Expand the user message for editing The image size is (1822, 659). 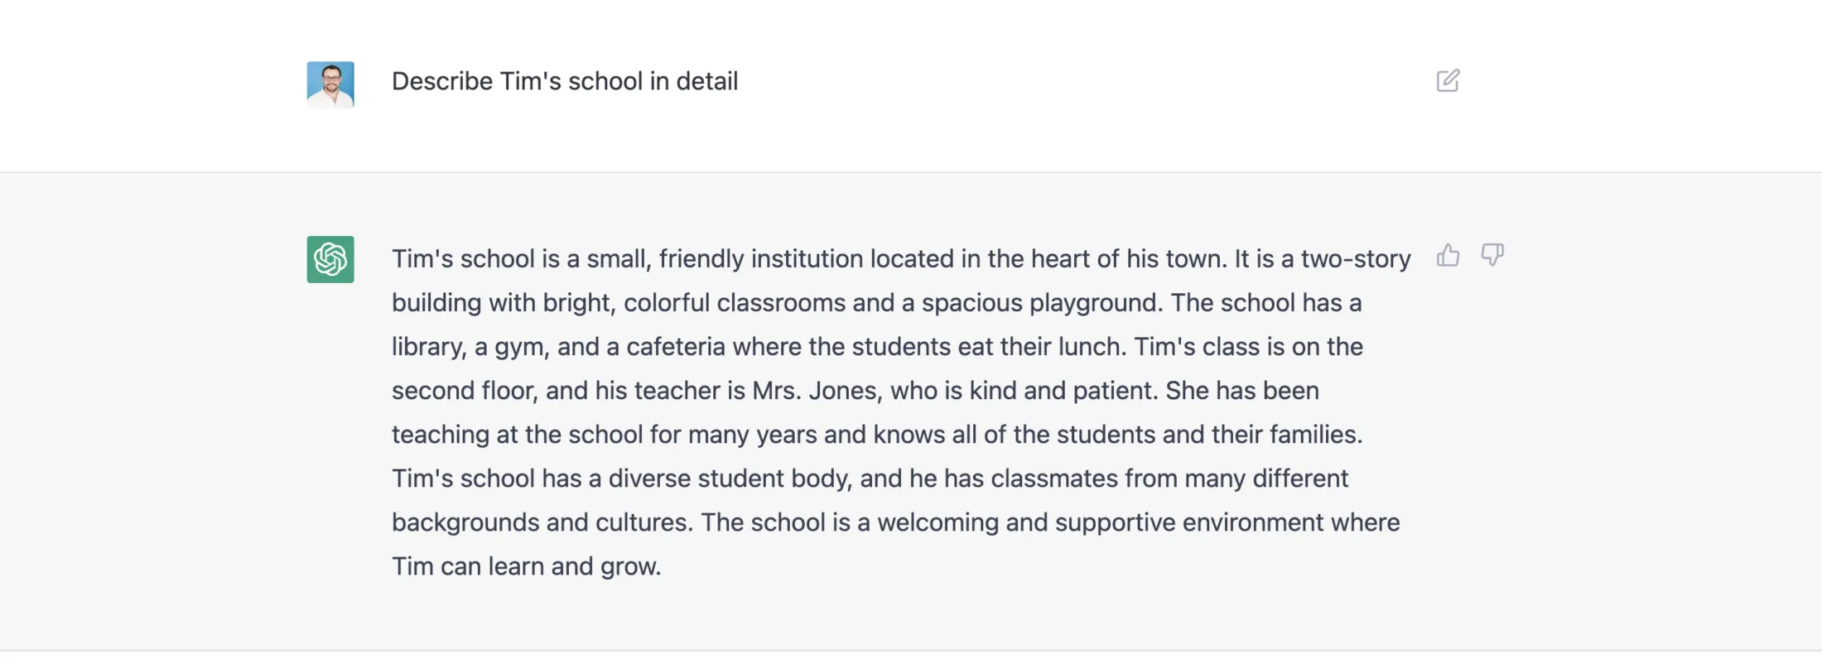tap(1448, 80)
